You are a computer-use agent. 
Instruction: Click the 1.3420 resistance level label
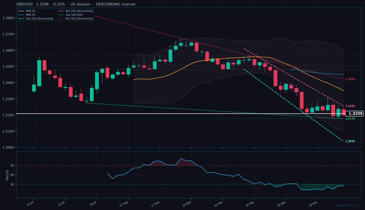[350, 79]
